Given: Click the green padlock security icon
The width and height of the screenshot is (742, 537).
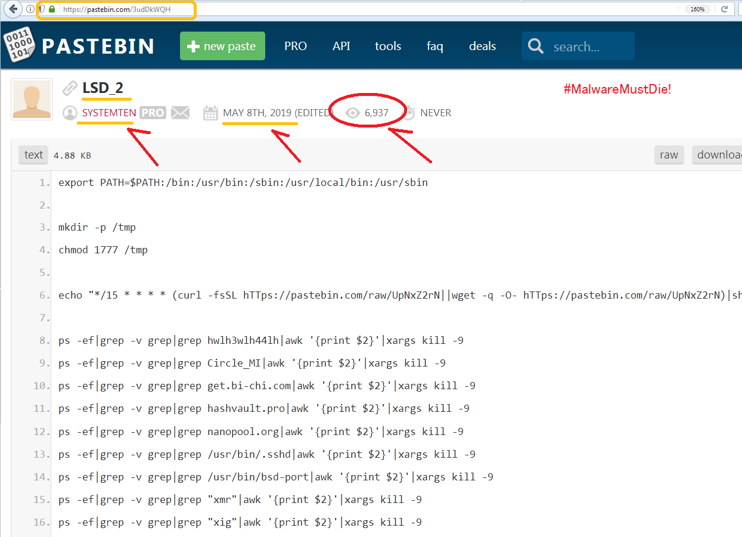Looking at the screenshot, I should click(x=52, y=10).
